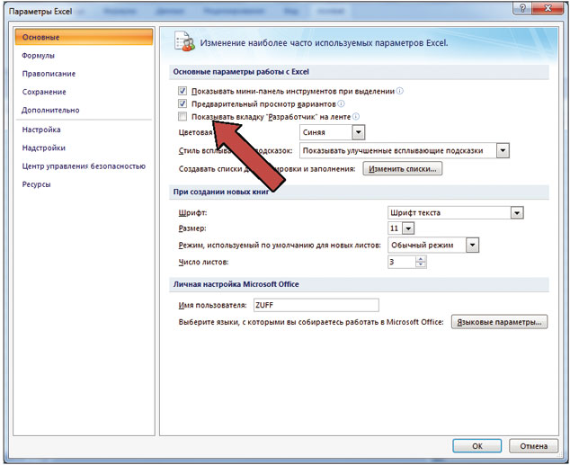Enable Показывать вкладку Разработчик checkbox
The height and width of the screenshot is (465, 570).
[183, 117]
